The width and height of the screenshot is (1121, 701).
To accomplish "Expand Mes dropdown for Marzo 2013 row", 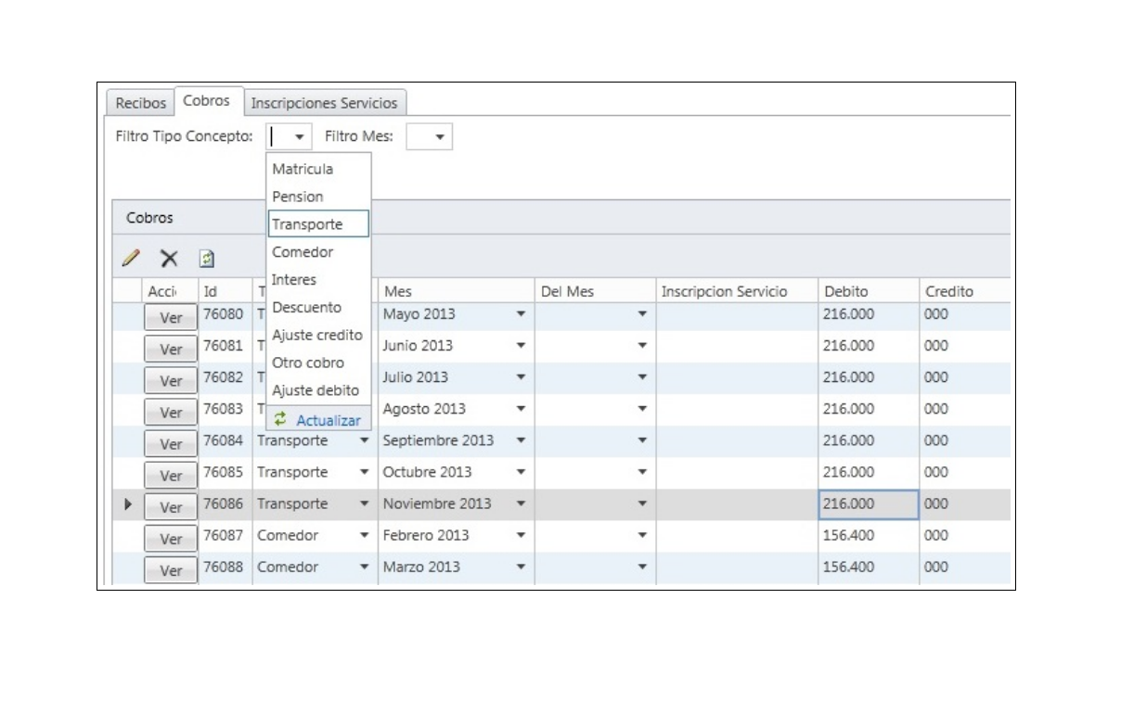I will click(x=521, y=567).
